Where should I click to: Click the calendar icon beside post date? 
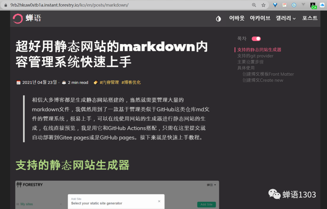point(18,82)
